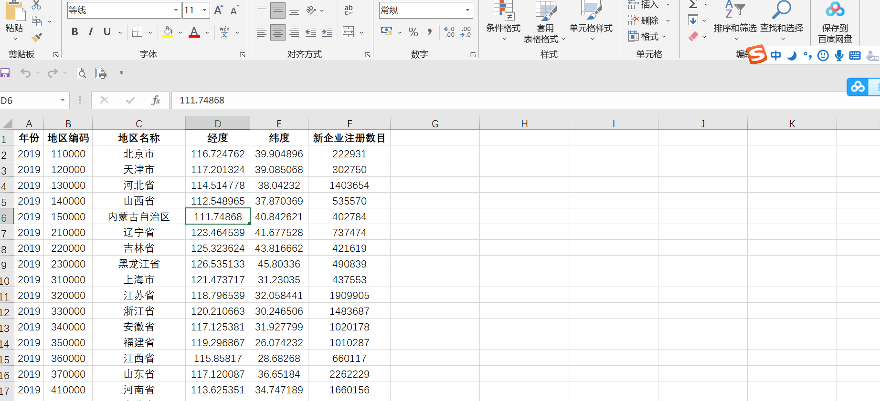Screen dimensions: 880x401
Task: Expand font color dropdown arrow
Action: 207,32
